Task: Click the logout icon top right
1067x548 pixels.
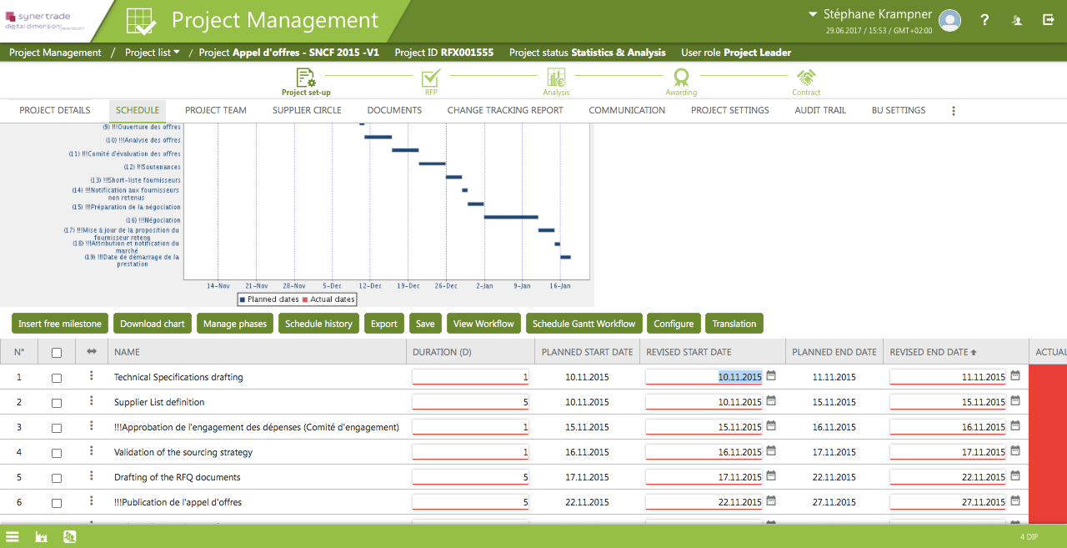Action: tap(1050, 19)
